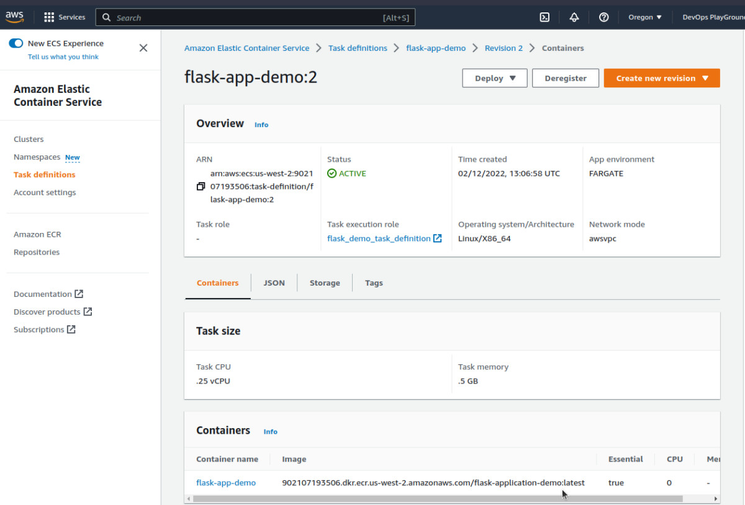Screen dimensions: 745x505
Task: Open the notifications bell
Action: click(x=574, y=17)
